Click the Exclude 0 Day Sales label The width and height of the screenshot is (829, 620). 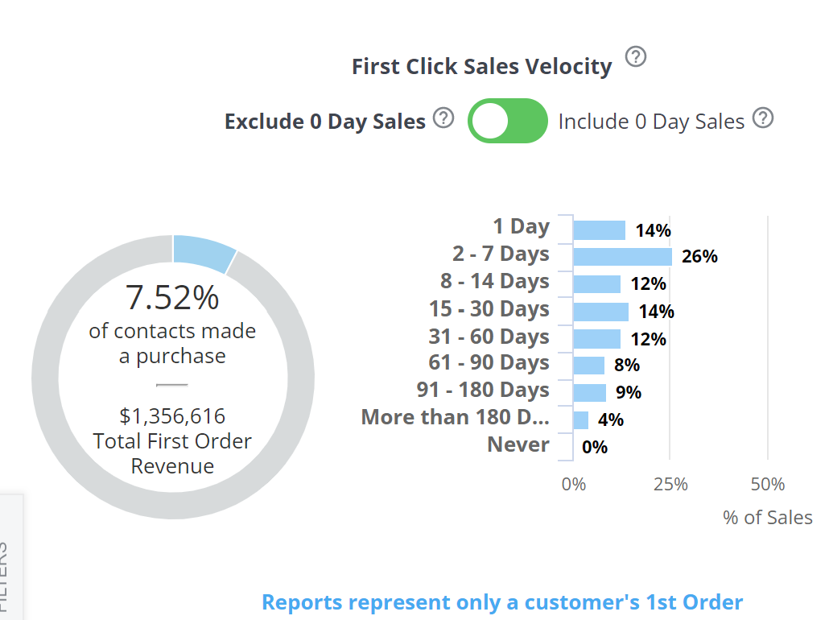point(324,121)
